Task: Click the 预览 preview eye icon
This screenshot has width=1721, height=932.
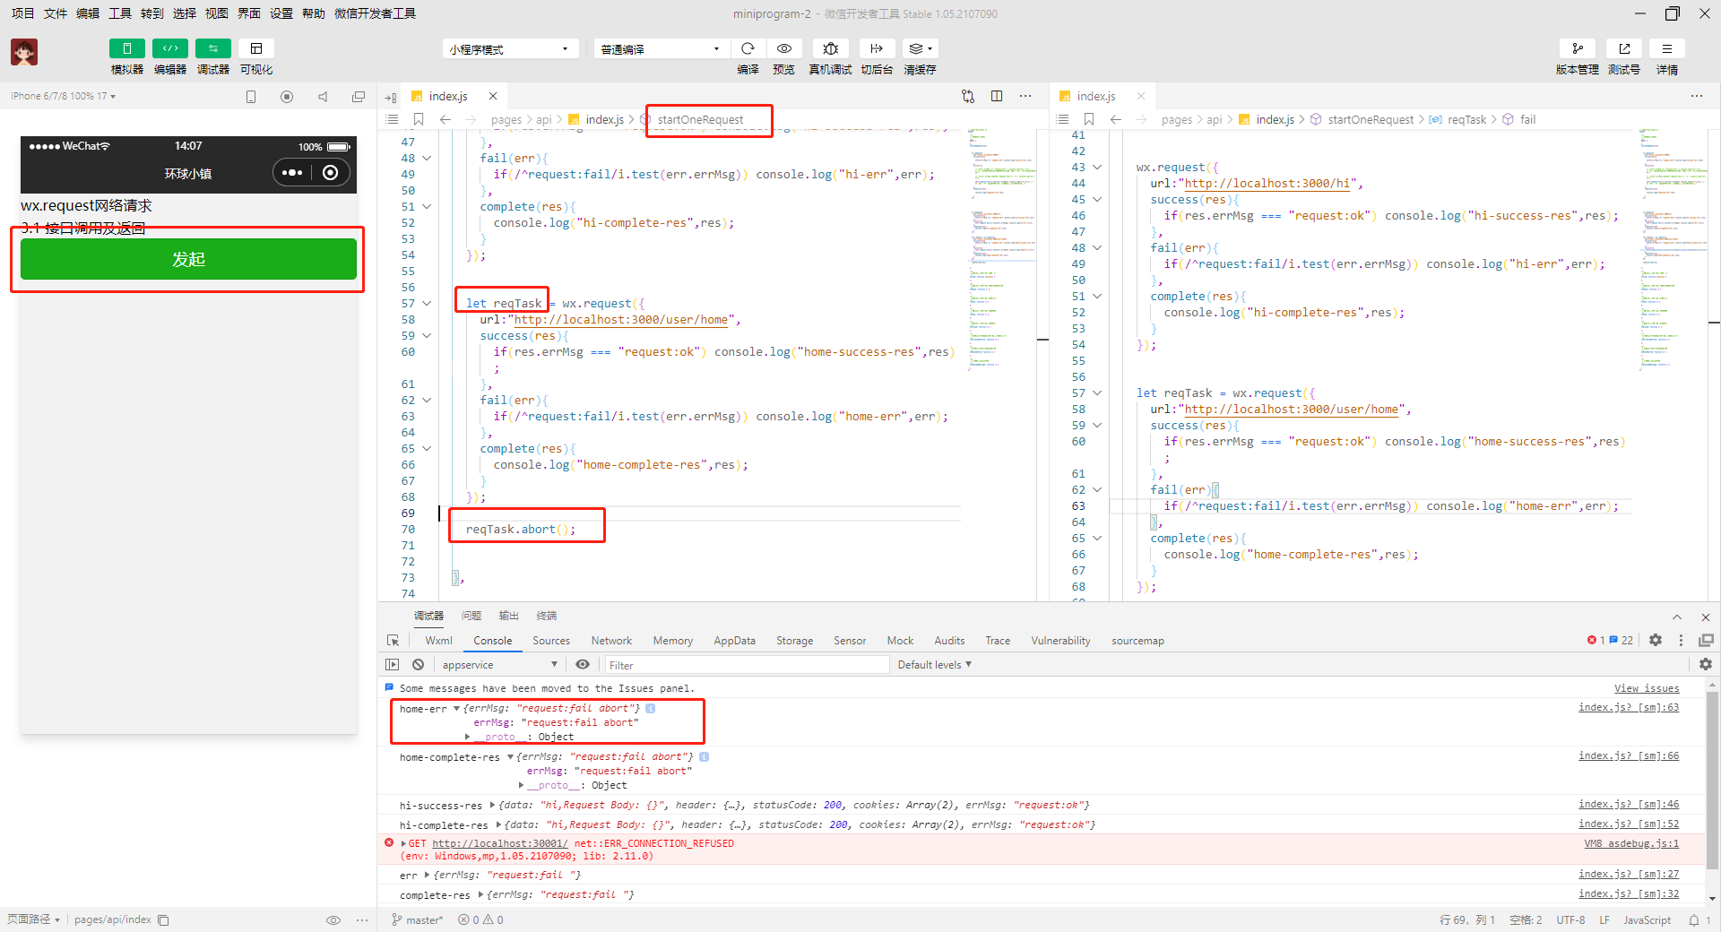Action: (x=784, y=48)
